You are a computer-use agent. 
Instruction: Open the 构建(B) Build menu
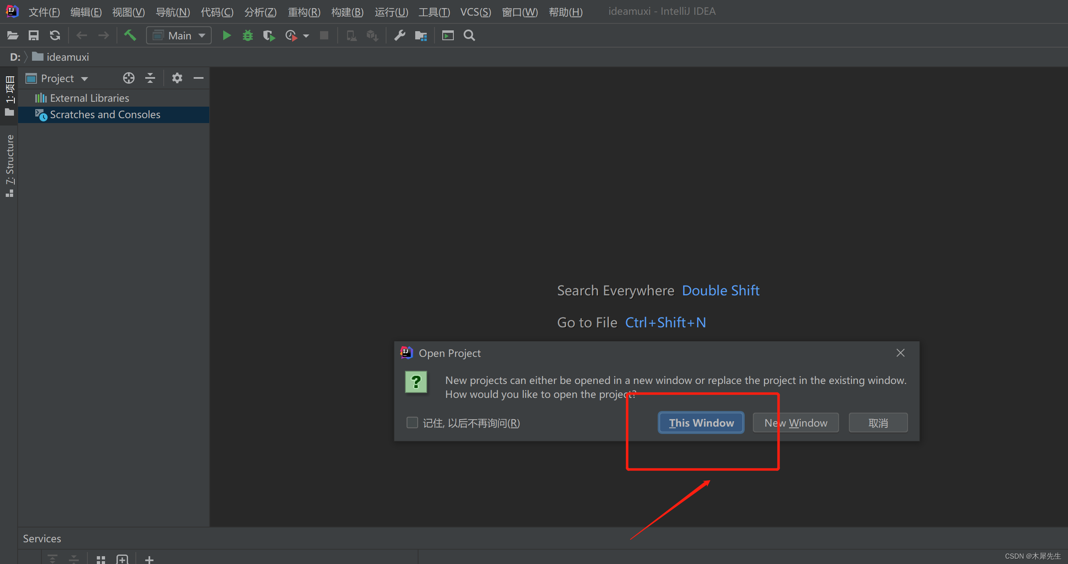tap(347, 11)
